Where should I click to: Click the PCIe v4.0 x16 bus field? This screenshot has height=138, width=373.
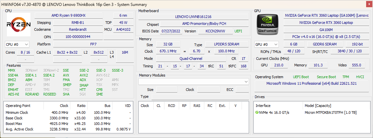pos(326,37)
